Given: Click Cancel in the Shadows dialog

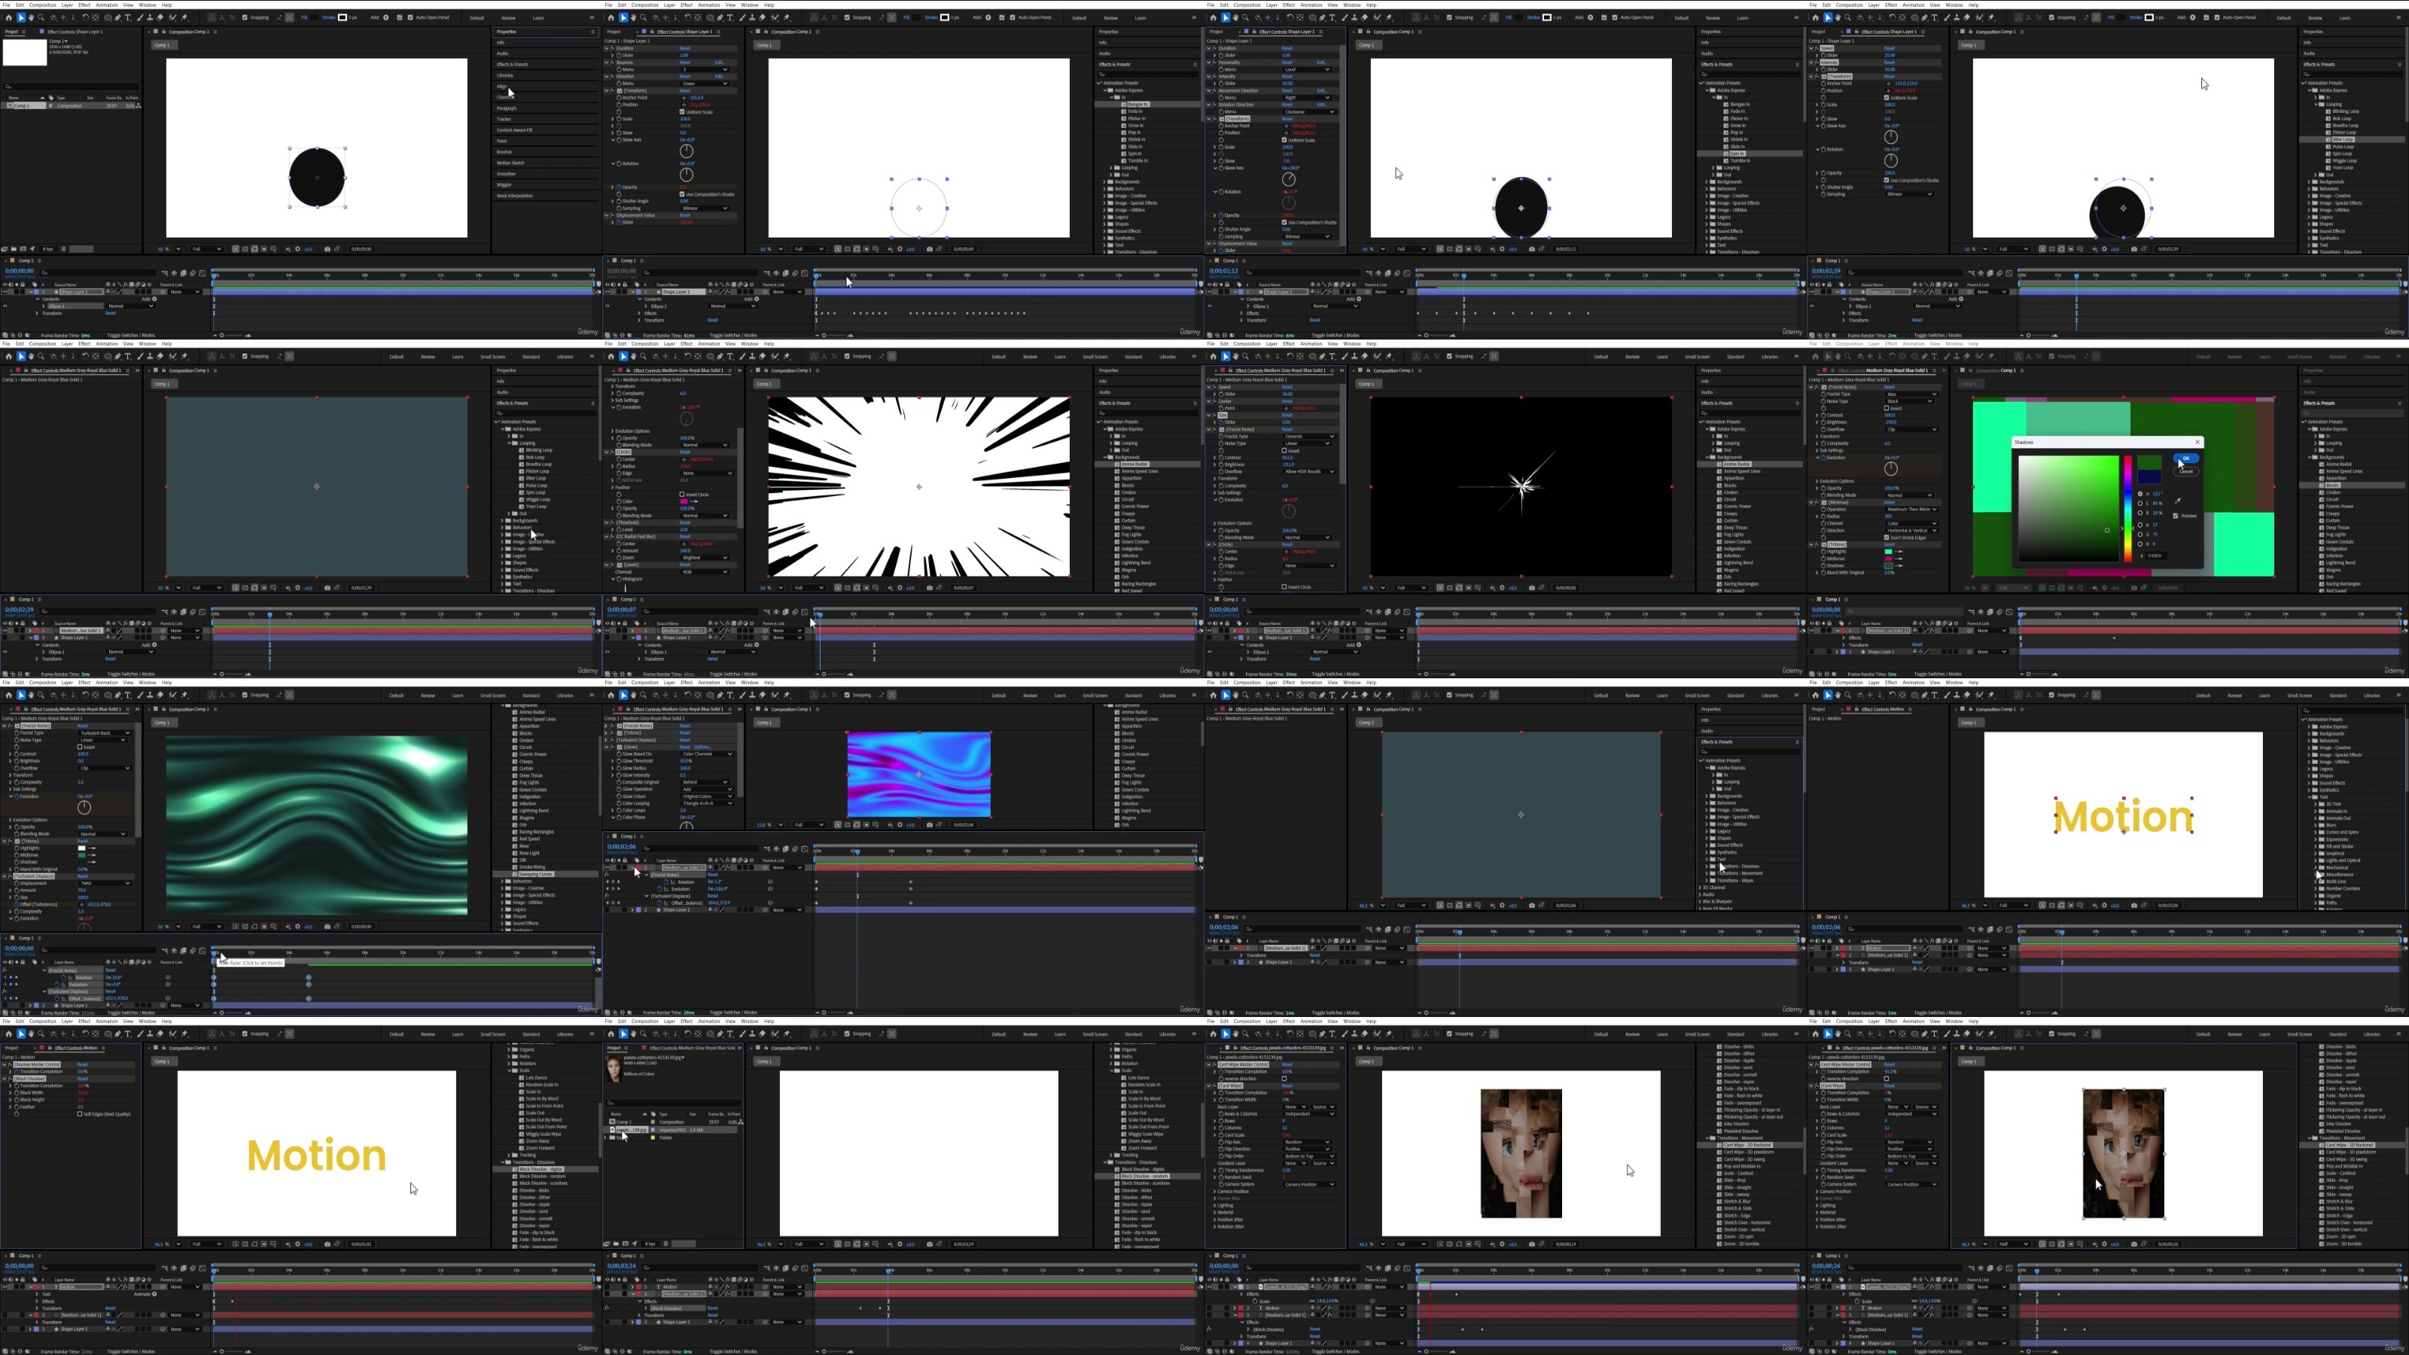Looking at the screenshot, I should click(x=2186, y=471).
